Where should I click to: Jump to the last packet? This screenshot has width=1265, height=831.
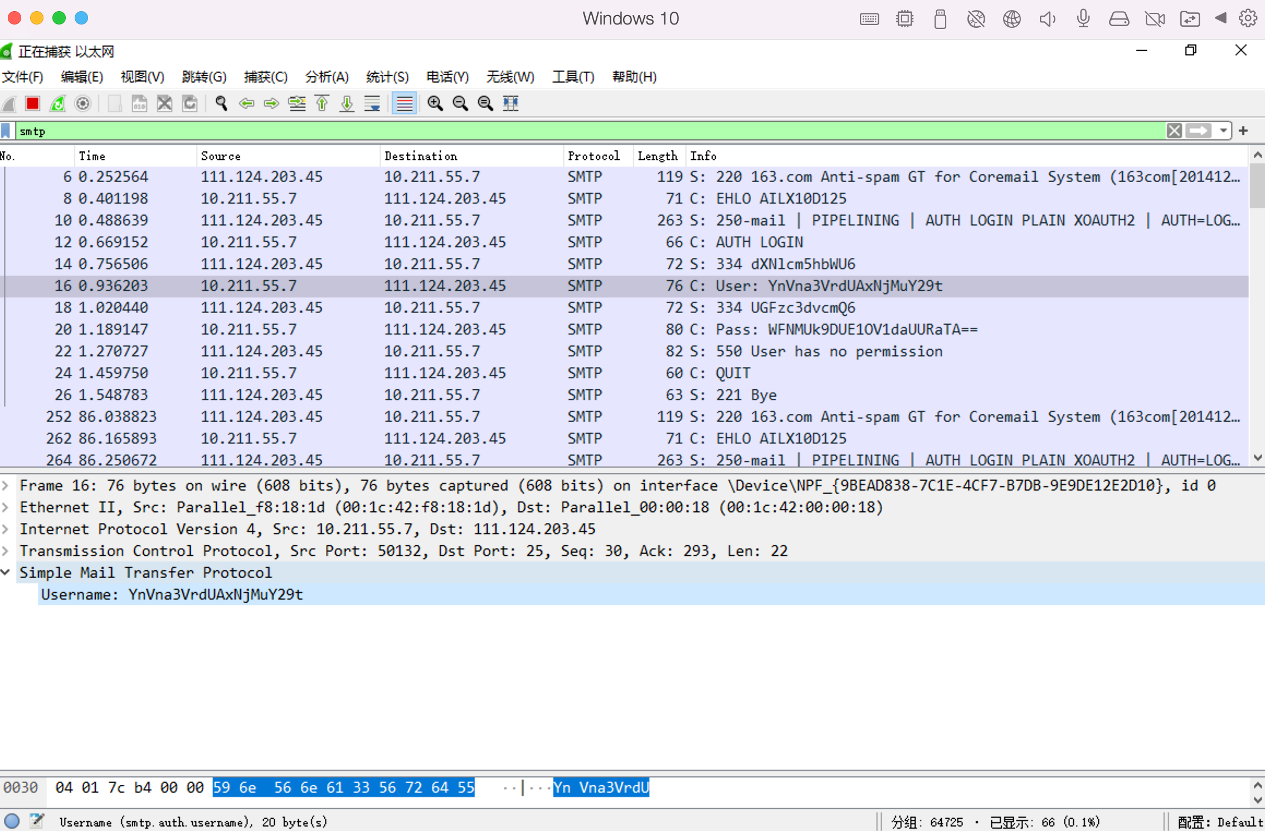(x=346, y=104)
